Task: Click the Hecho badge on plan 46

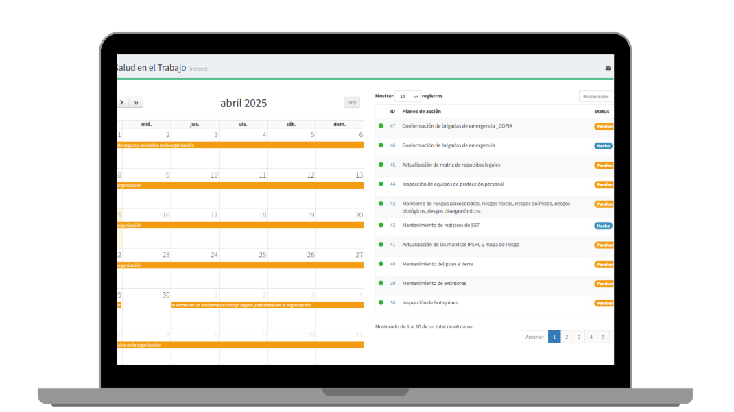Action: 603,146
